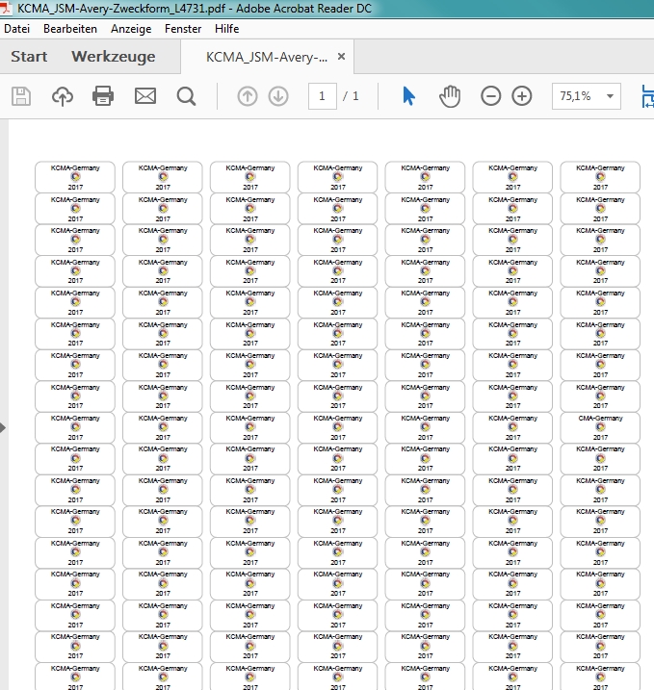
Task: Expand the left navigation pane arrow
Action: pos(3,427)
